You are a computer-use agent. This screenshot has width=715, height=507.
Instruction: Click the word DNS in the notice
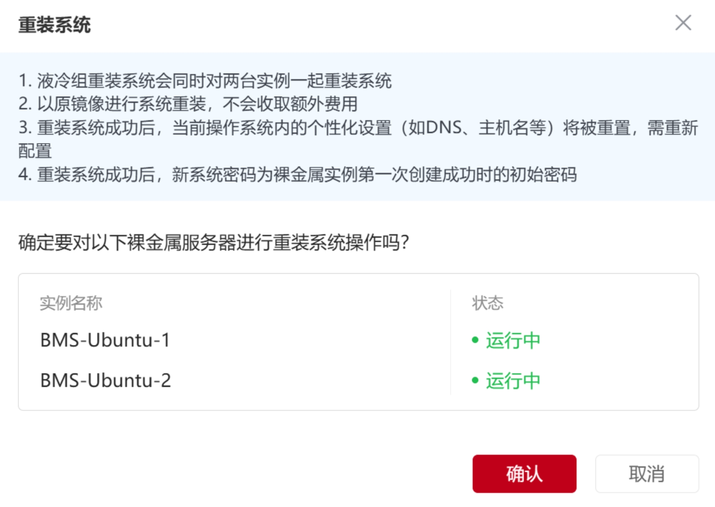click(x=444, y=128)
